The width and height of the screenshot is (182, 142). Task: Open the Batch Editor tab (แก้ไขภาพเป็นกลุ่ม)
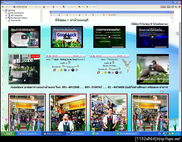pyautogui.click(x=33, y=7)
